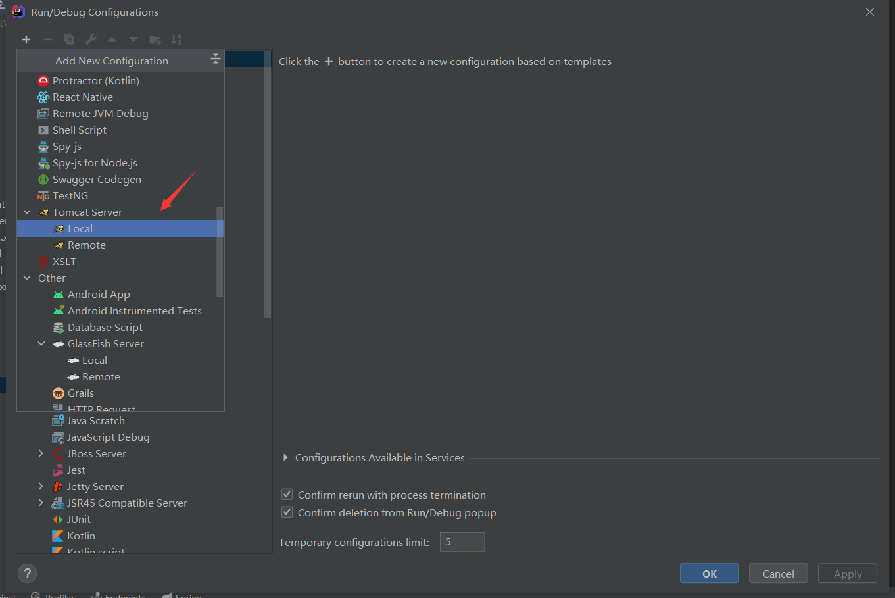
Task: Click the Move Up arrow icon
Action: point(112,39)
